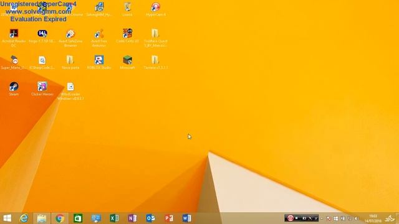The image size is (399, 224).
Task: Select the Nova pasta folder
Action: point(70,62)
